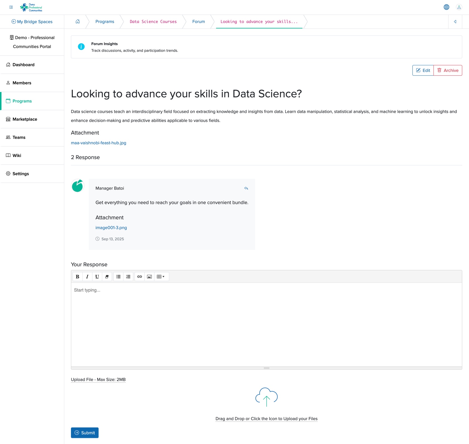The height and width of the screenshot is (444, 469).
Task: Open Members in the sidebar
Action: [x=32, y=83]
